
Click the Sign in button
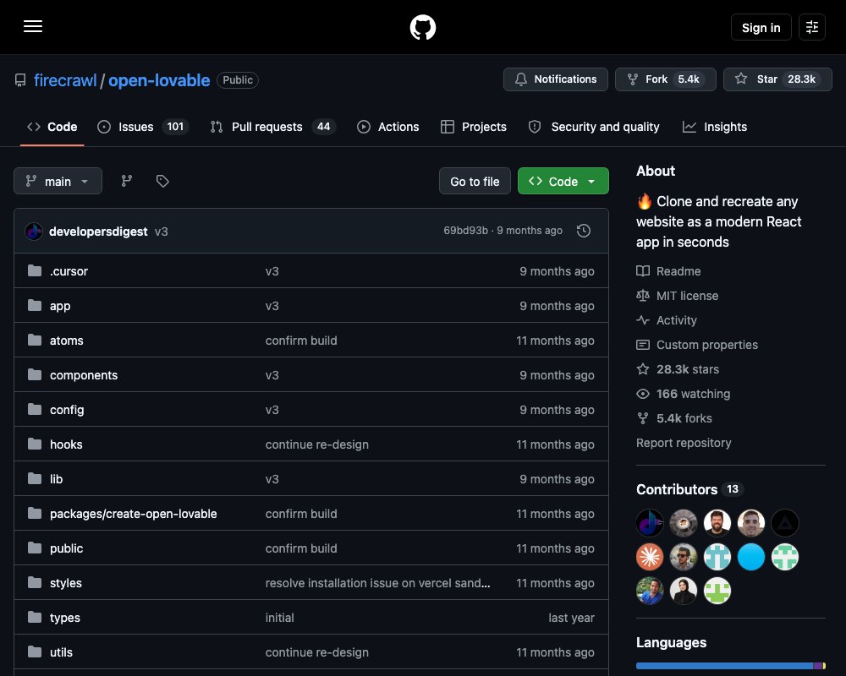coord(761,28)
